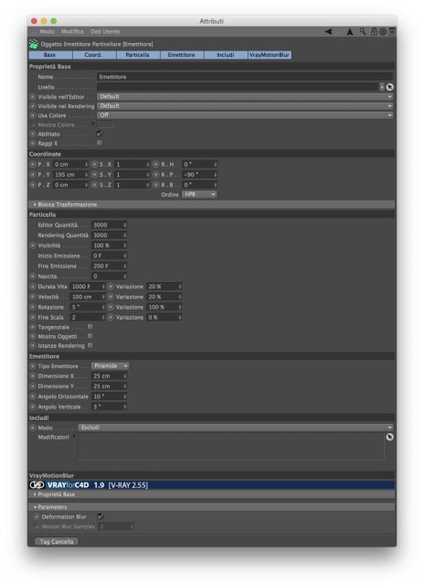The image size is (424, 586).
Task: Click the P . Y field showing 195 cm
Action: [70, 175]
